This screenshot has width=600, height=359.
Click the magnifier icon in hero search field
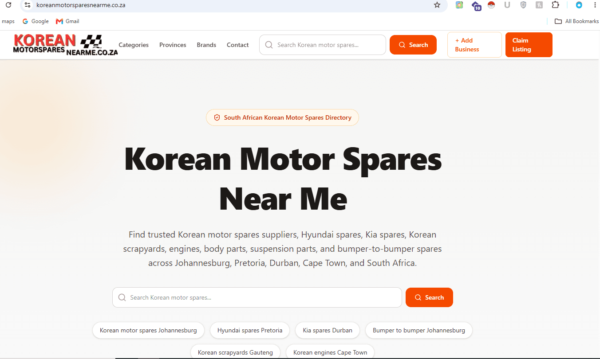pyautogui.click(x=122, y=297)
